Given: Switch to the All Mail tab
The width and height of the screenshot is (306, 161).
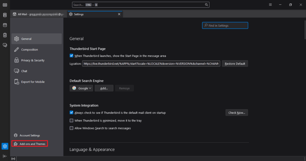Looking at the screenshot, I should pos(39,14).
